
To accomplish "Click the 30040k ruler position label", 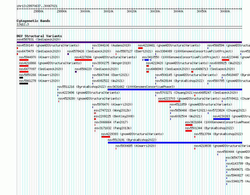I will 178,11.
